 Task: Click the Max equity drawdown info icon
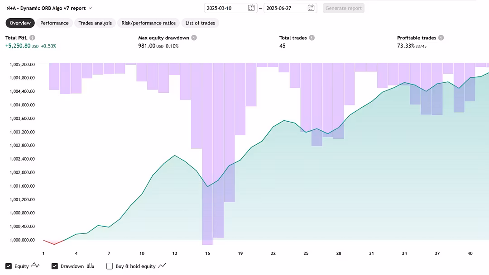click(194, 38)
